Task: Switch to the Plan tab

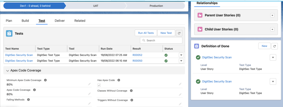Action: [9, 21]
